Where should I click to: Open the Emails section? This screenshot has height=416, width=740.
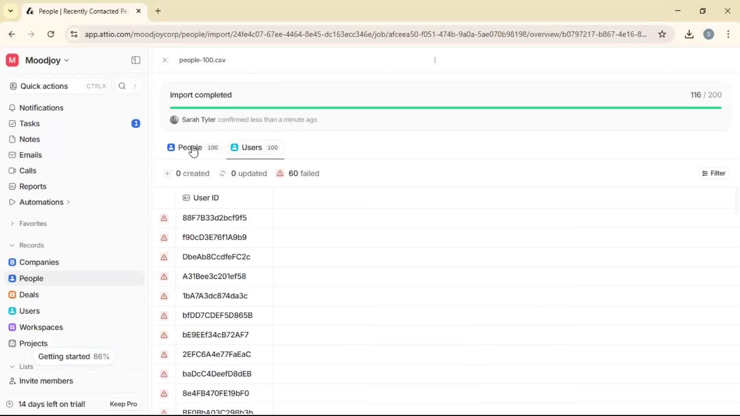pos(30,155)
